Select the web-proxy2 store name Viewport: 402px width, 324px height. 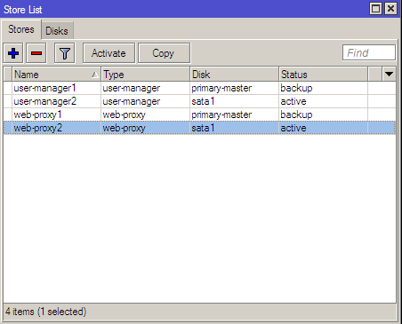pyautogui.click(x=38, y=128)
